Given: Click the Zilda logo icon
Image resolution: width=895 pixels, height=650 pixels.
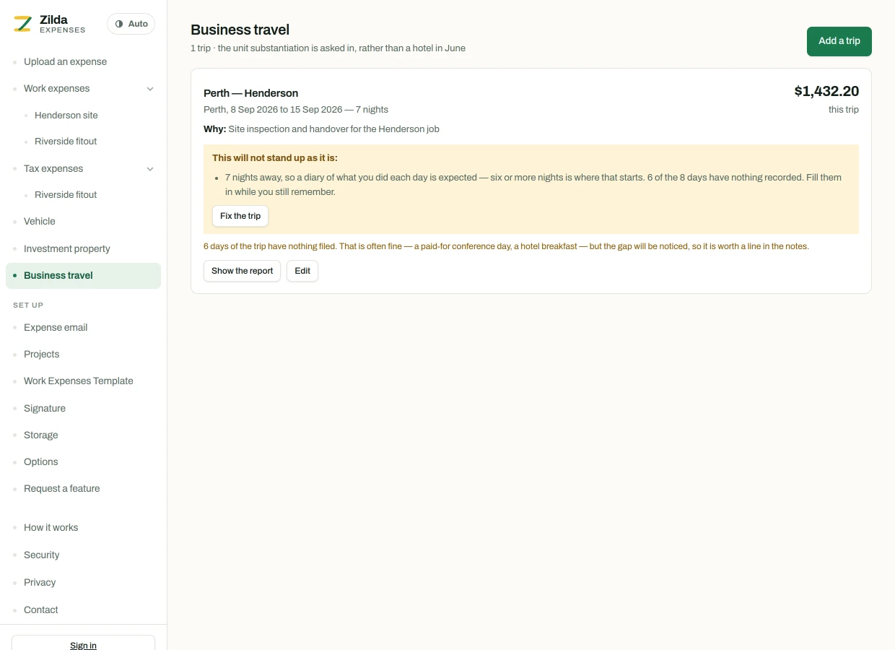Looking at the screenshot, I should coord(23,24).
